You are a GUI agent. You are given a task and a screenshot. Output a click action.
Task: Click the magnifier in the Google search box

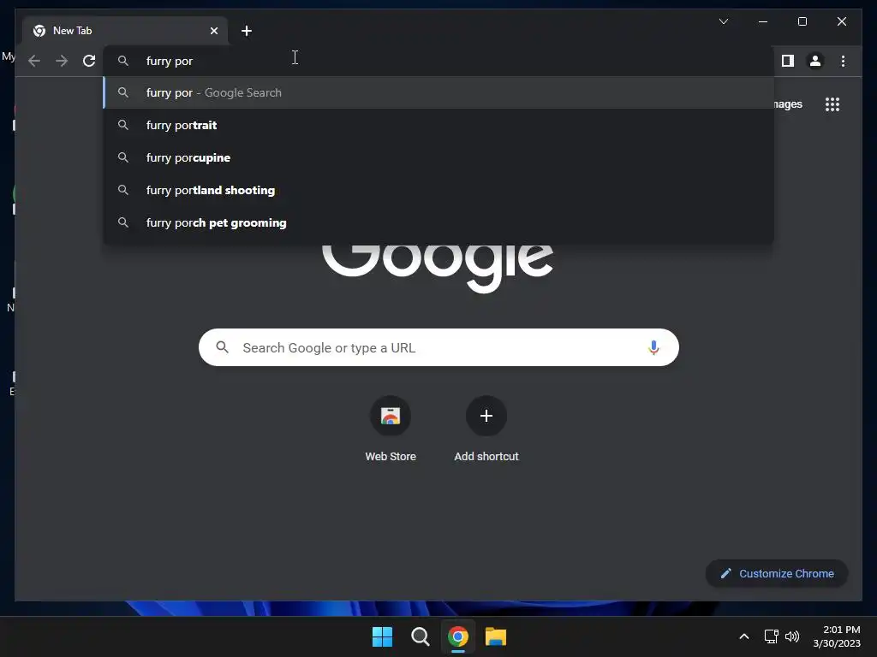point(222,347)
